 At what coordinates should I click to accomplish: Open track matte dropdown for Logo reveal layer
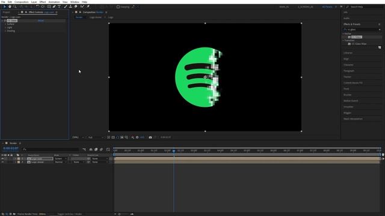click(x=78, y=162)
